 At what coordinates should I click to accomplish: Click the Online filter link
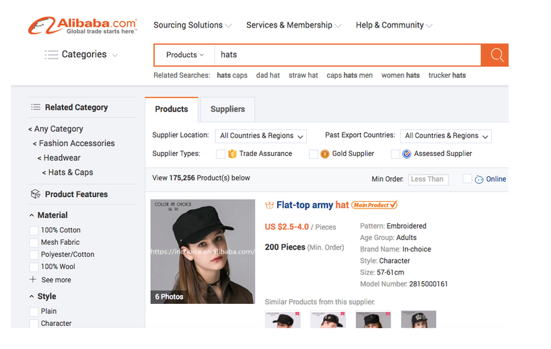(x=496, y=179)
